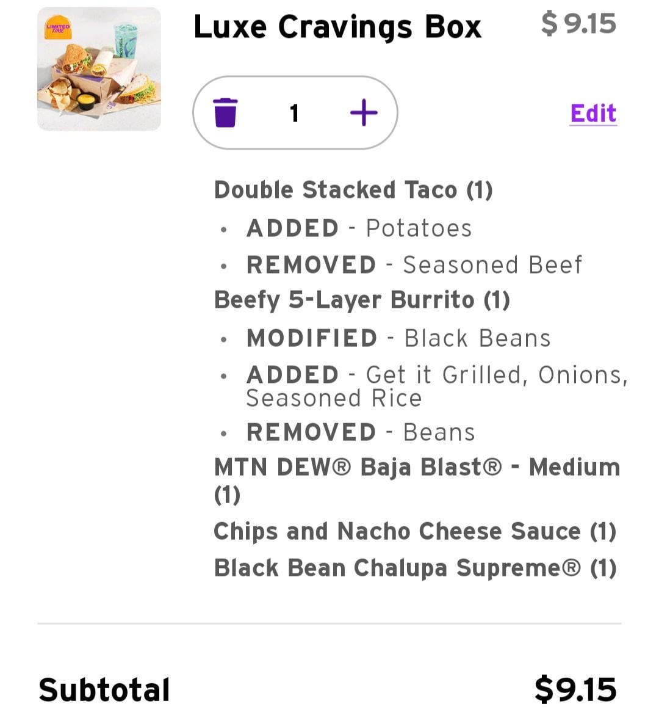The image size is (659, 726).
Task: Select the MTN DEW Baja Blast Medium line
Action: (x=416, y=468)
